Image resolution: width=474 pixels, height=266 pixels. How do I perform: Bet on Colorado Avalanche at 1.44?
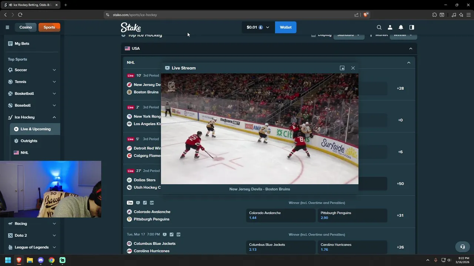click(280, 215)
